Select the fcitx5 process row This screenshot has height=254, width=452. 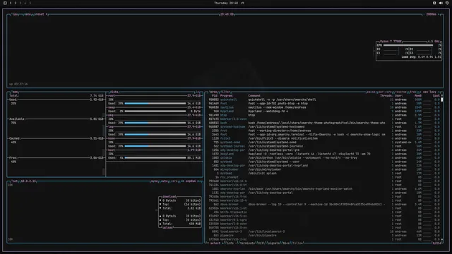pyautogui.click(x=324, y=138)
